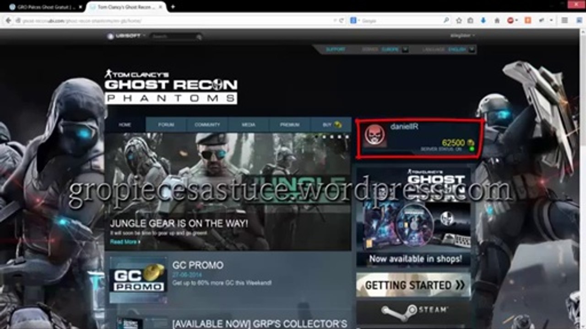Image resolution: width=586 pixels, height=329 pixels.
Task: Click the 62500 coin balance
Action: [x=454, y=143]
